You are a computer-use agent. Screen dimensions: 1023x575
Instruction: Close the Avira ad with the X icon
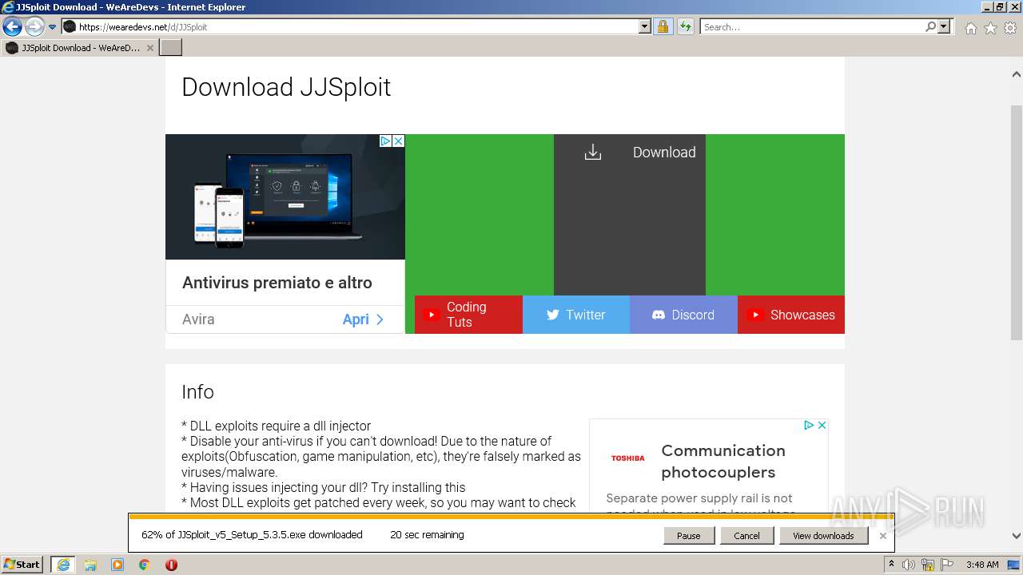point(398,141)
